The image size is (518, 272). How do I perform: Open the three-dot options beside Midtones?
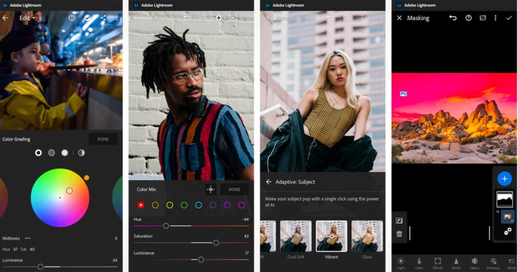tap(28, 238)
